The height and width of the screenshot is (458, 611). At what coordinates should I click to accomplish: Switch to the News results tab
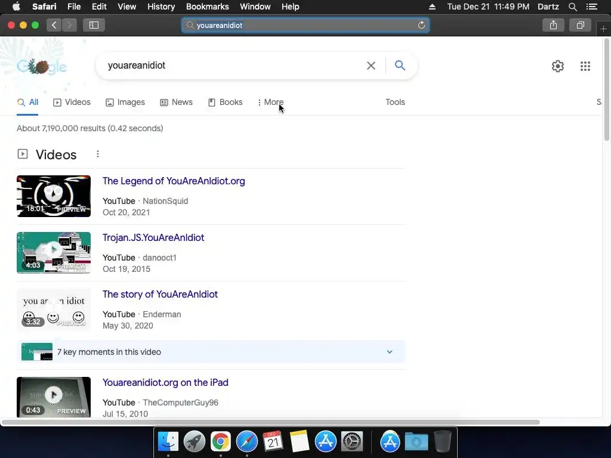(x=176, y=103)
